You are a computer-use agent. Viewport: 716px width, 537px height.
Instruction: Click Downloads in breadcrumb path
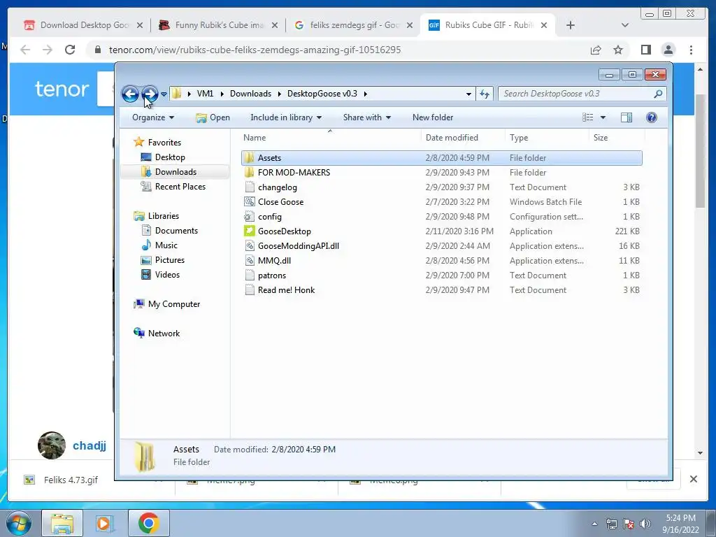tap(251, 94)
